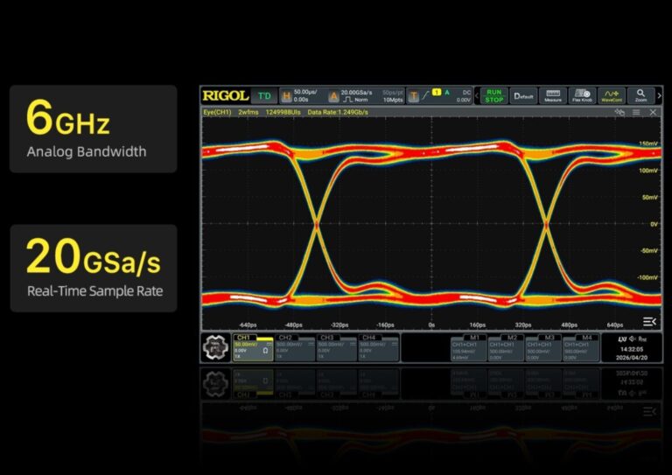
Task: Click the RUN STOP button
Action: click(x=493, y=96)
